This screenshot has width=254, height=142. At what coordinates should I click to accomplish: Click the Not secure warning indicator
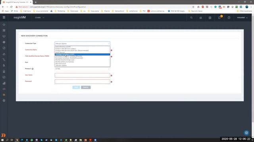[22, 7]
